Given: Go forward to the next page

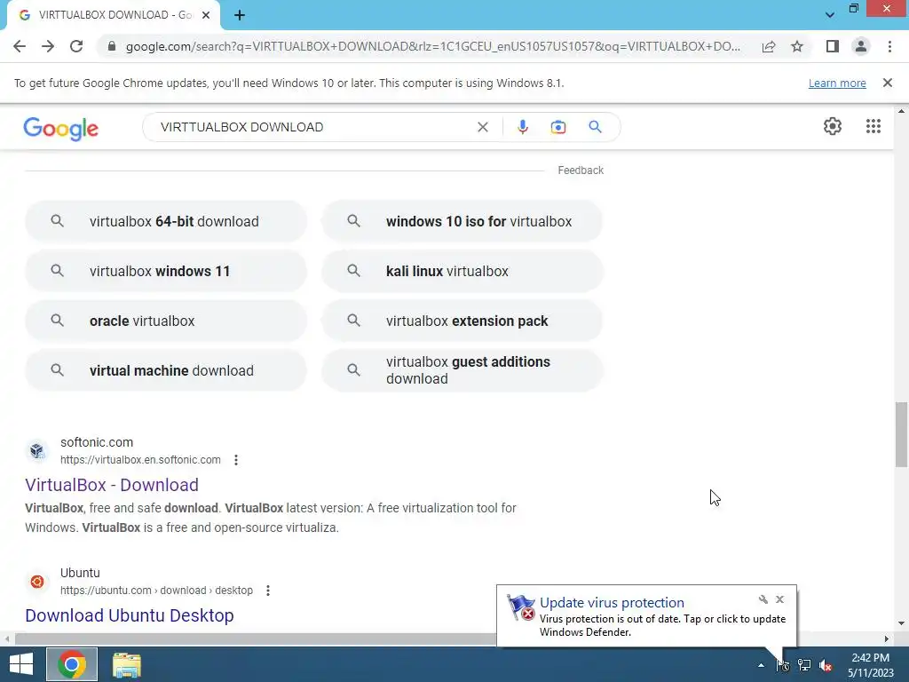Looking at the screenshot, I should tap(48, 46).
